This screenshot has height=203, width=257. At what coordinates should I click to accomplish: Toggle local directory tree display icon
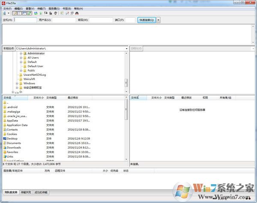(x=19, y=13)
